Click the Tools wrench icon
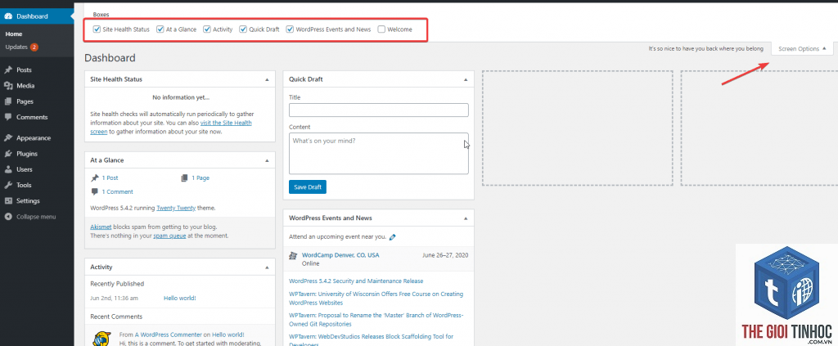 click(8, 186)
